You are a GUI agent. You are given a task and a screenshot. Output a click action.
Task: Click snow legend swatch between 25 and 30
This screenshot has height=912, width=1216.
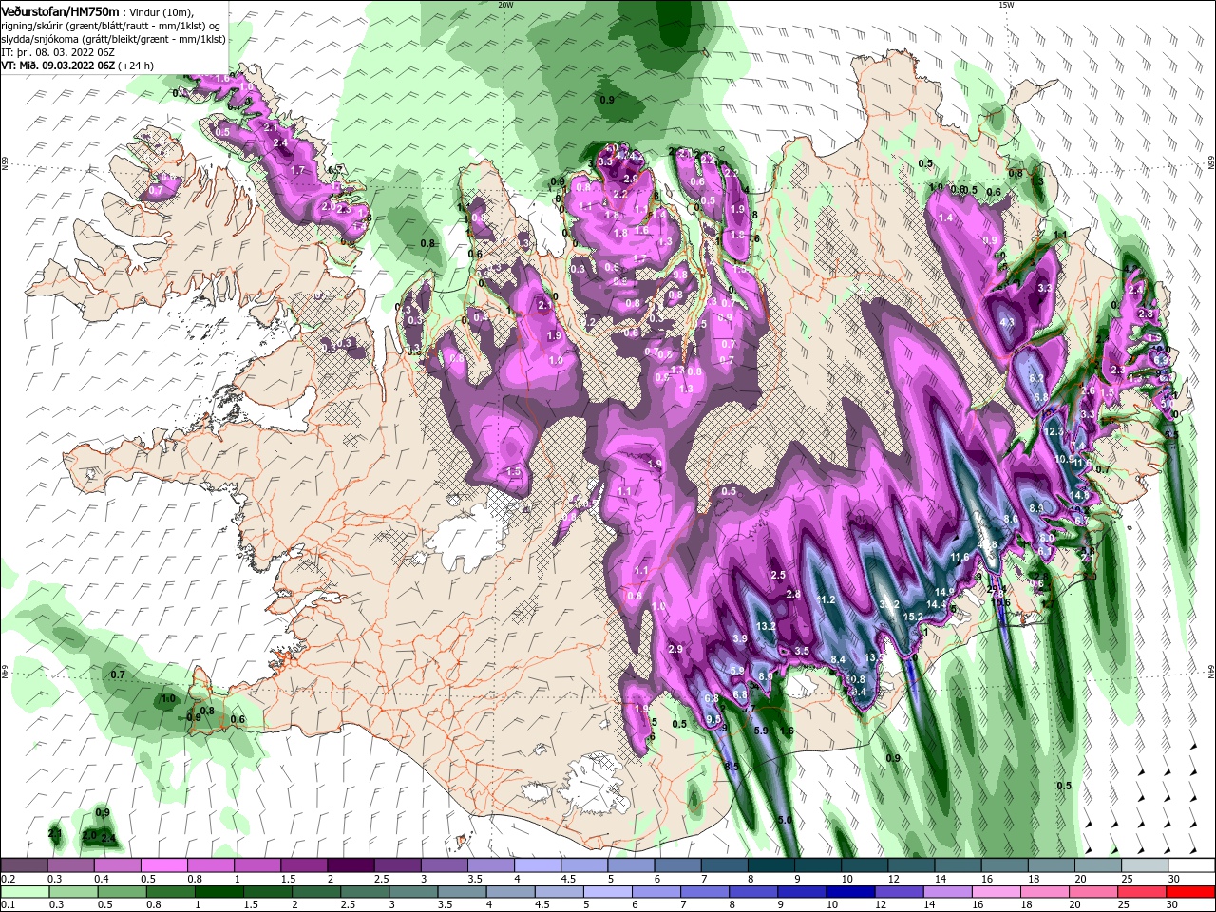pyautogui.click(x=1144, y=865)
